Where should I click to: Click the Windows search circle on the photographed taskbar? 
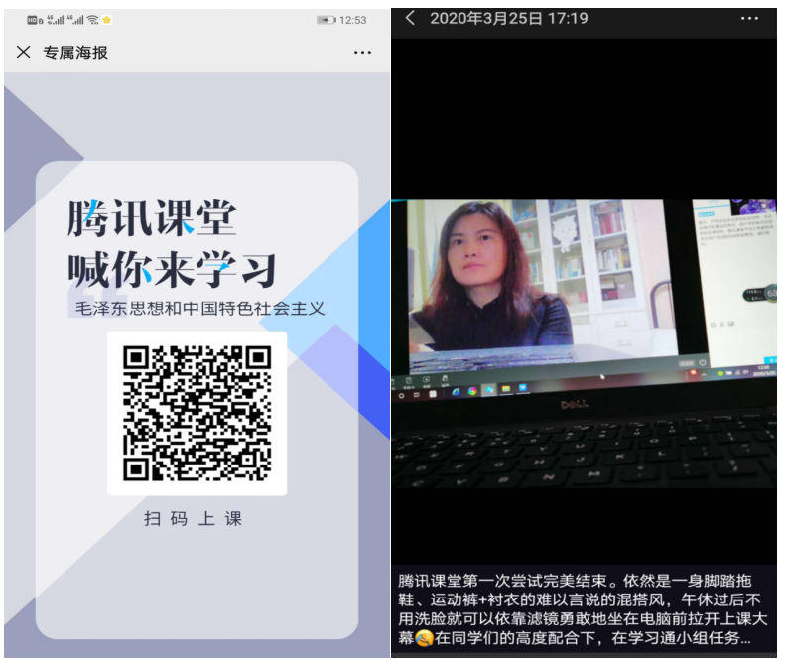pos(402,396)
